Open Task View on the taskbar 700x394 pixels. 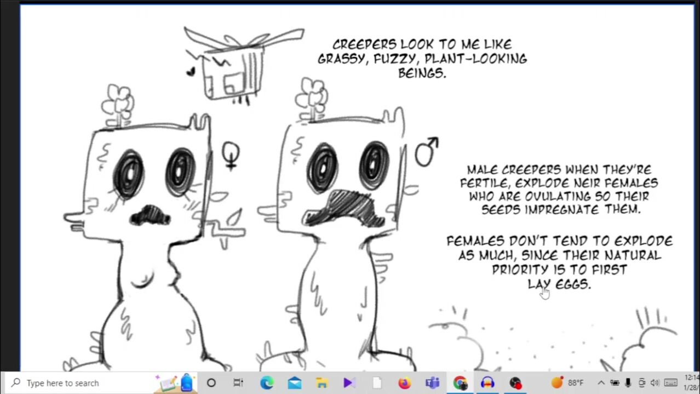(x=238, y=383)
